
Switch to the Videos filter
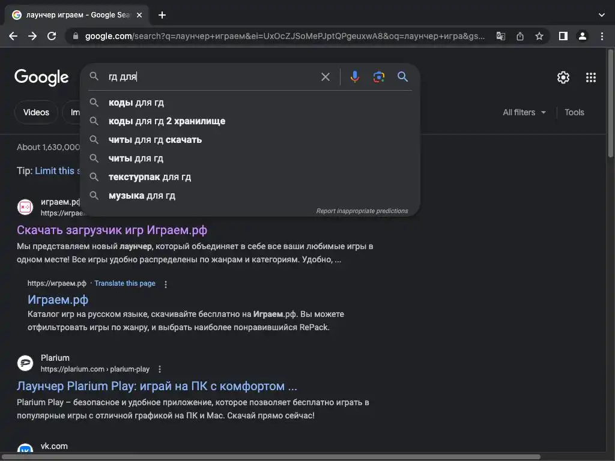36,112
